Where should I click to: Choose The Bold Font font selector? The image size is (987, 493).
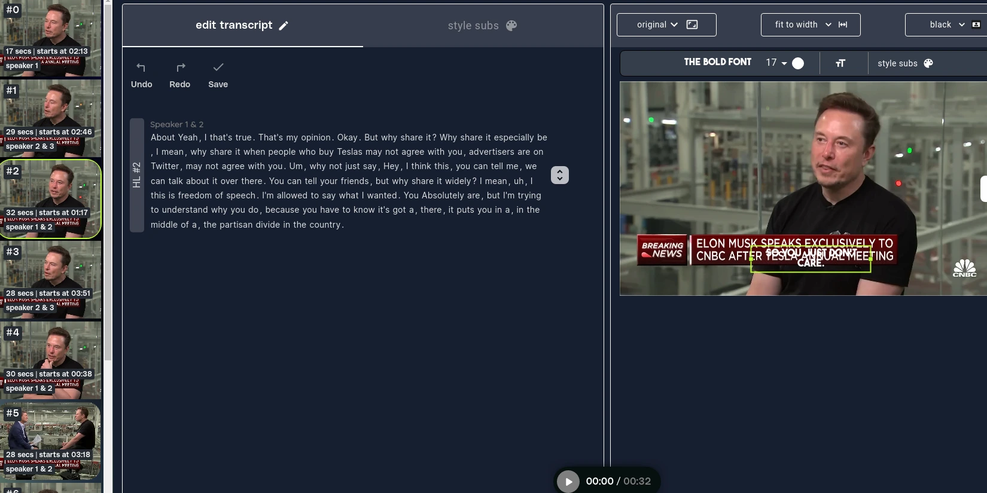click(x=717, y=62)
